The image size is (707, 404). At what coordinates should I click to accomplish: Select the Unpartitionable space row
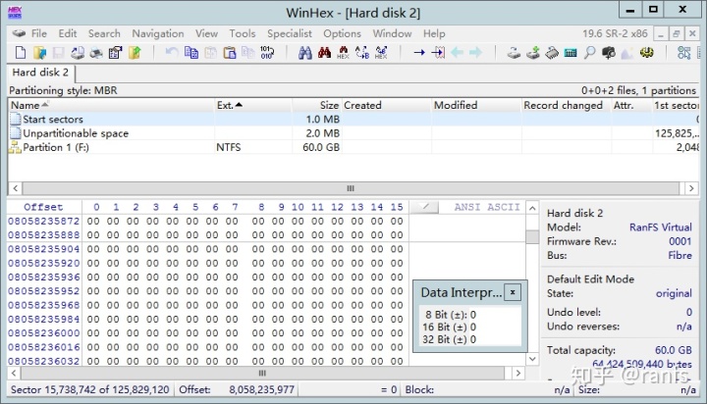pyautogui.click(x=353, y=133)
